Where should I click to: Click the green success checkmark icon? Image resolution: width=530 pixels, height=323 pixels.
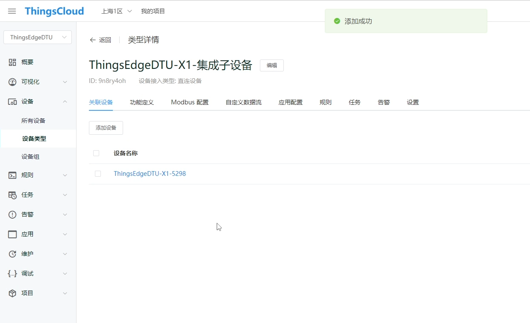[x=337, y=21]
